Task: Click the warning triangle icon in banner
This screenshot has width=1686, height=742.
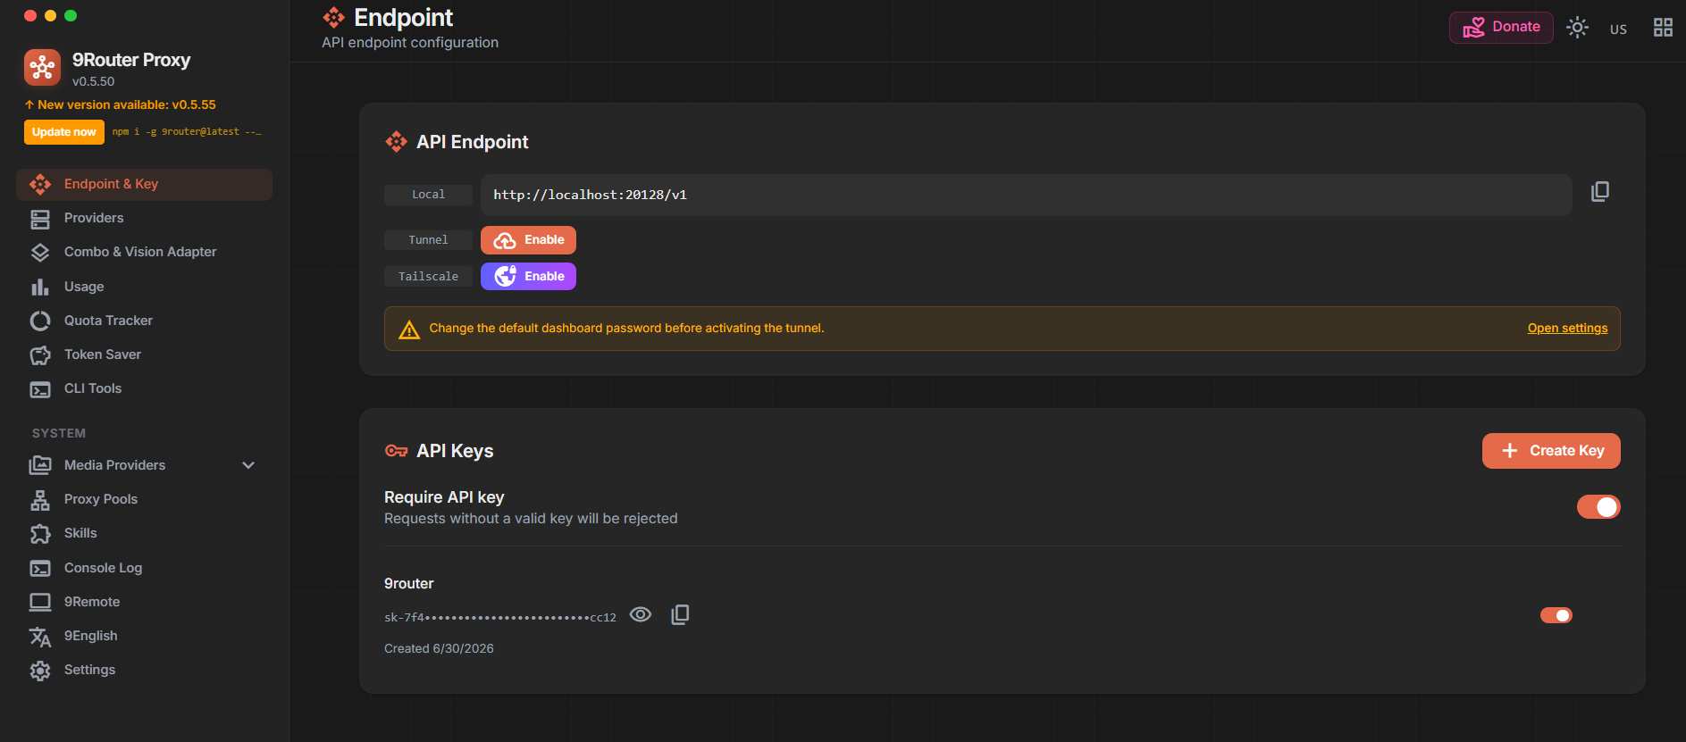Action: 409,329
